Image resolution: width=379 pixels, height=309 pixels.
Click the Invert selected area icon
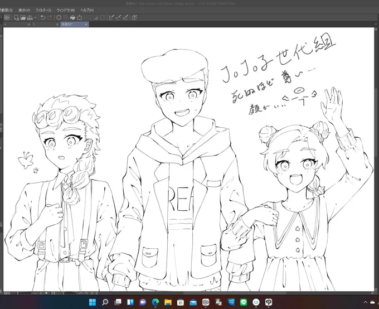pos(96,17)
